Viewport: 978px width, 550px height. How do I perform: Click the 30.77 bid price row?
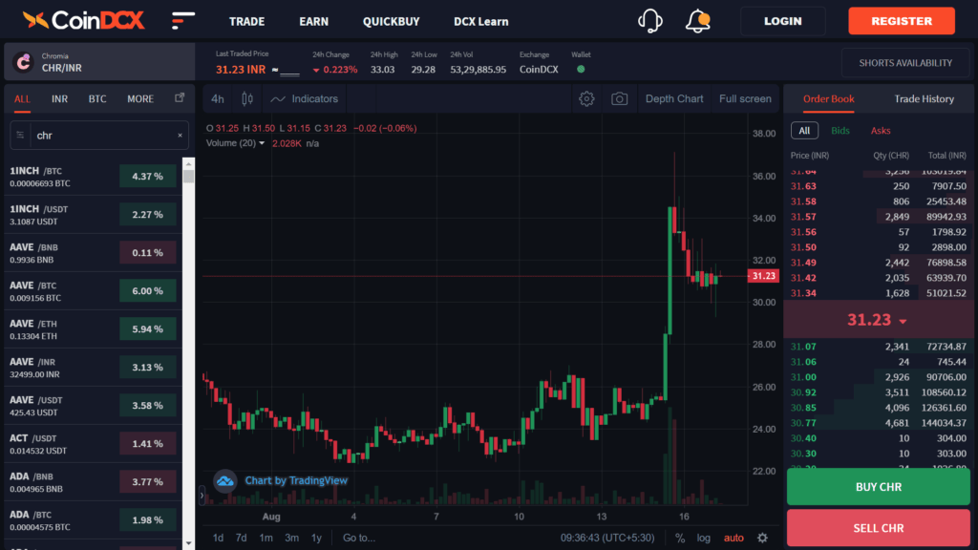(x=879, y=423)
